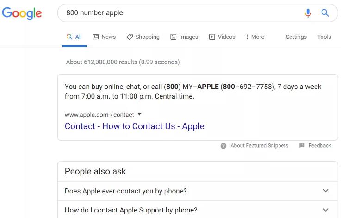
Task: Click the microphone voice search icon
Action: tap(308, 13)
